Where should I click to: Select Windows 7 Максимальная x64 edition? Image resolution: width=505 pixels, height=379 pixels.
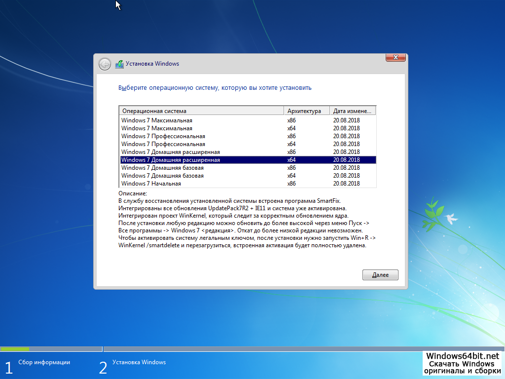[x=157, y=128]
